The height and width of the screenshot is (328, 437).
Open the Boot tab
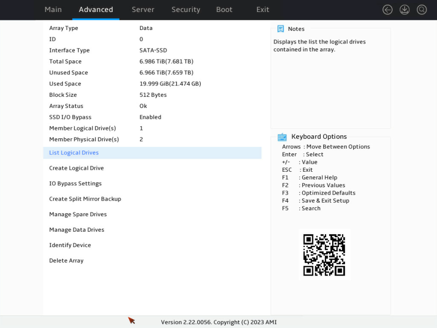[x=224, y=9]
